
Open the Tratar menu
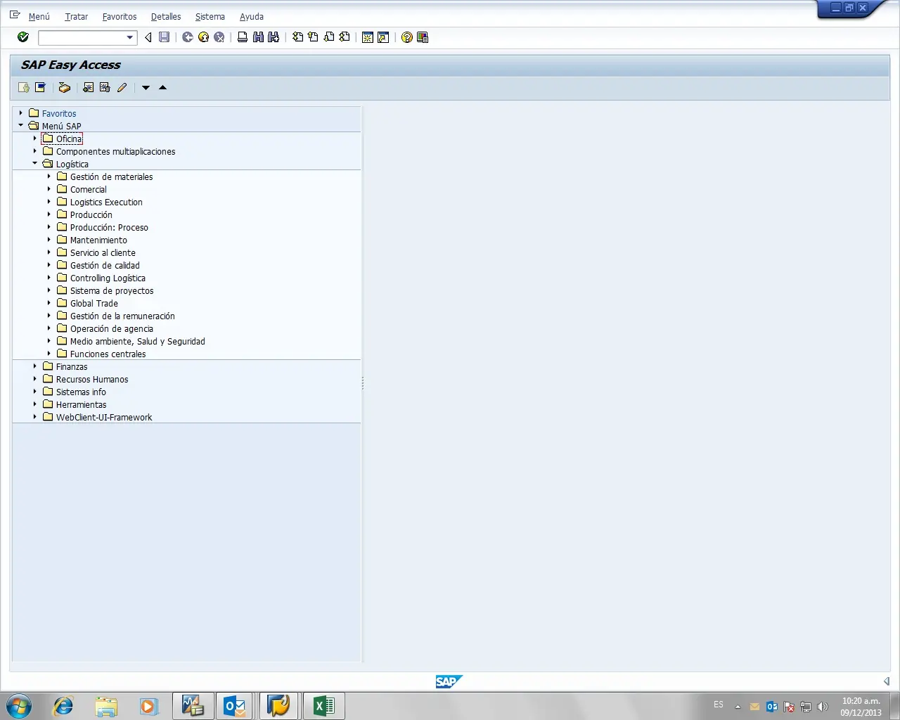point(76,16)
